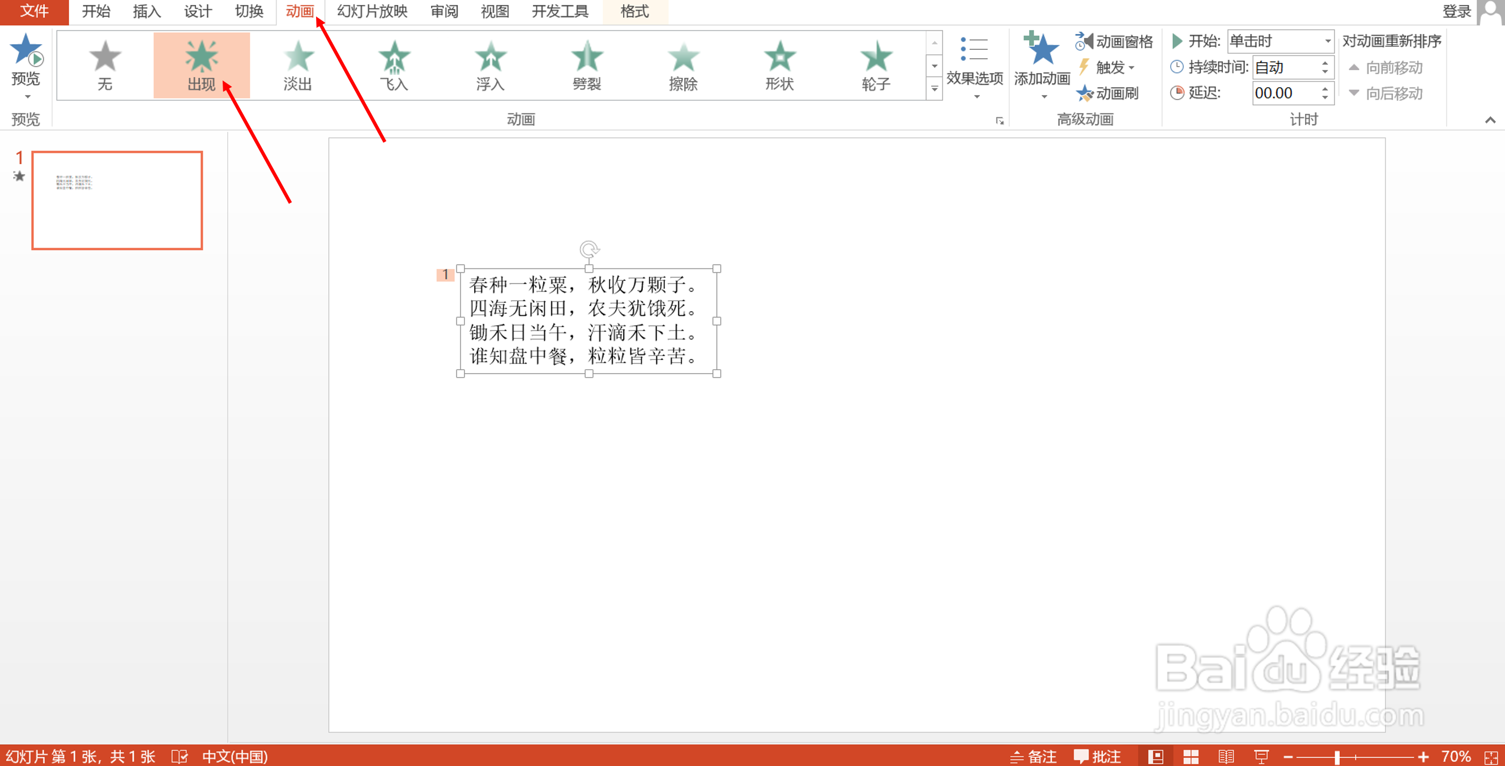
Task: Switch to slide sorter view in status bar
Action: pos(1191,756)
